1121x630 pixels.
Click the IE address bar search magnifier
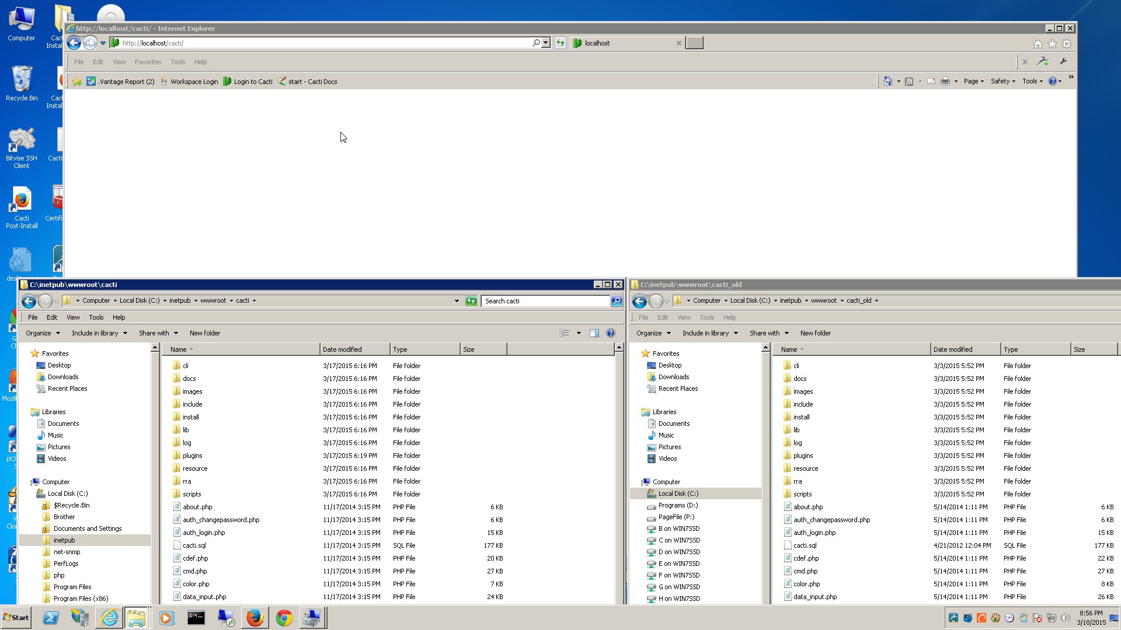(x=536, y=43)
